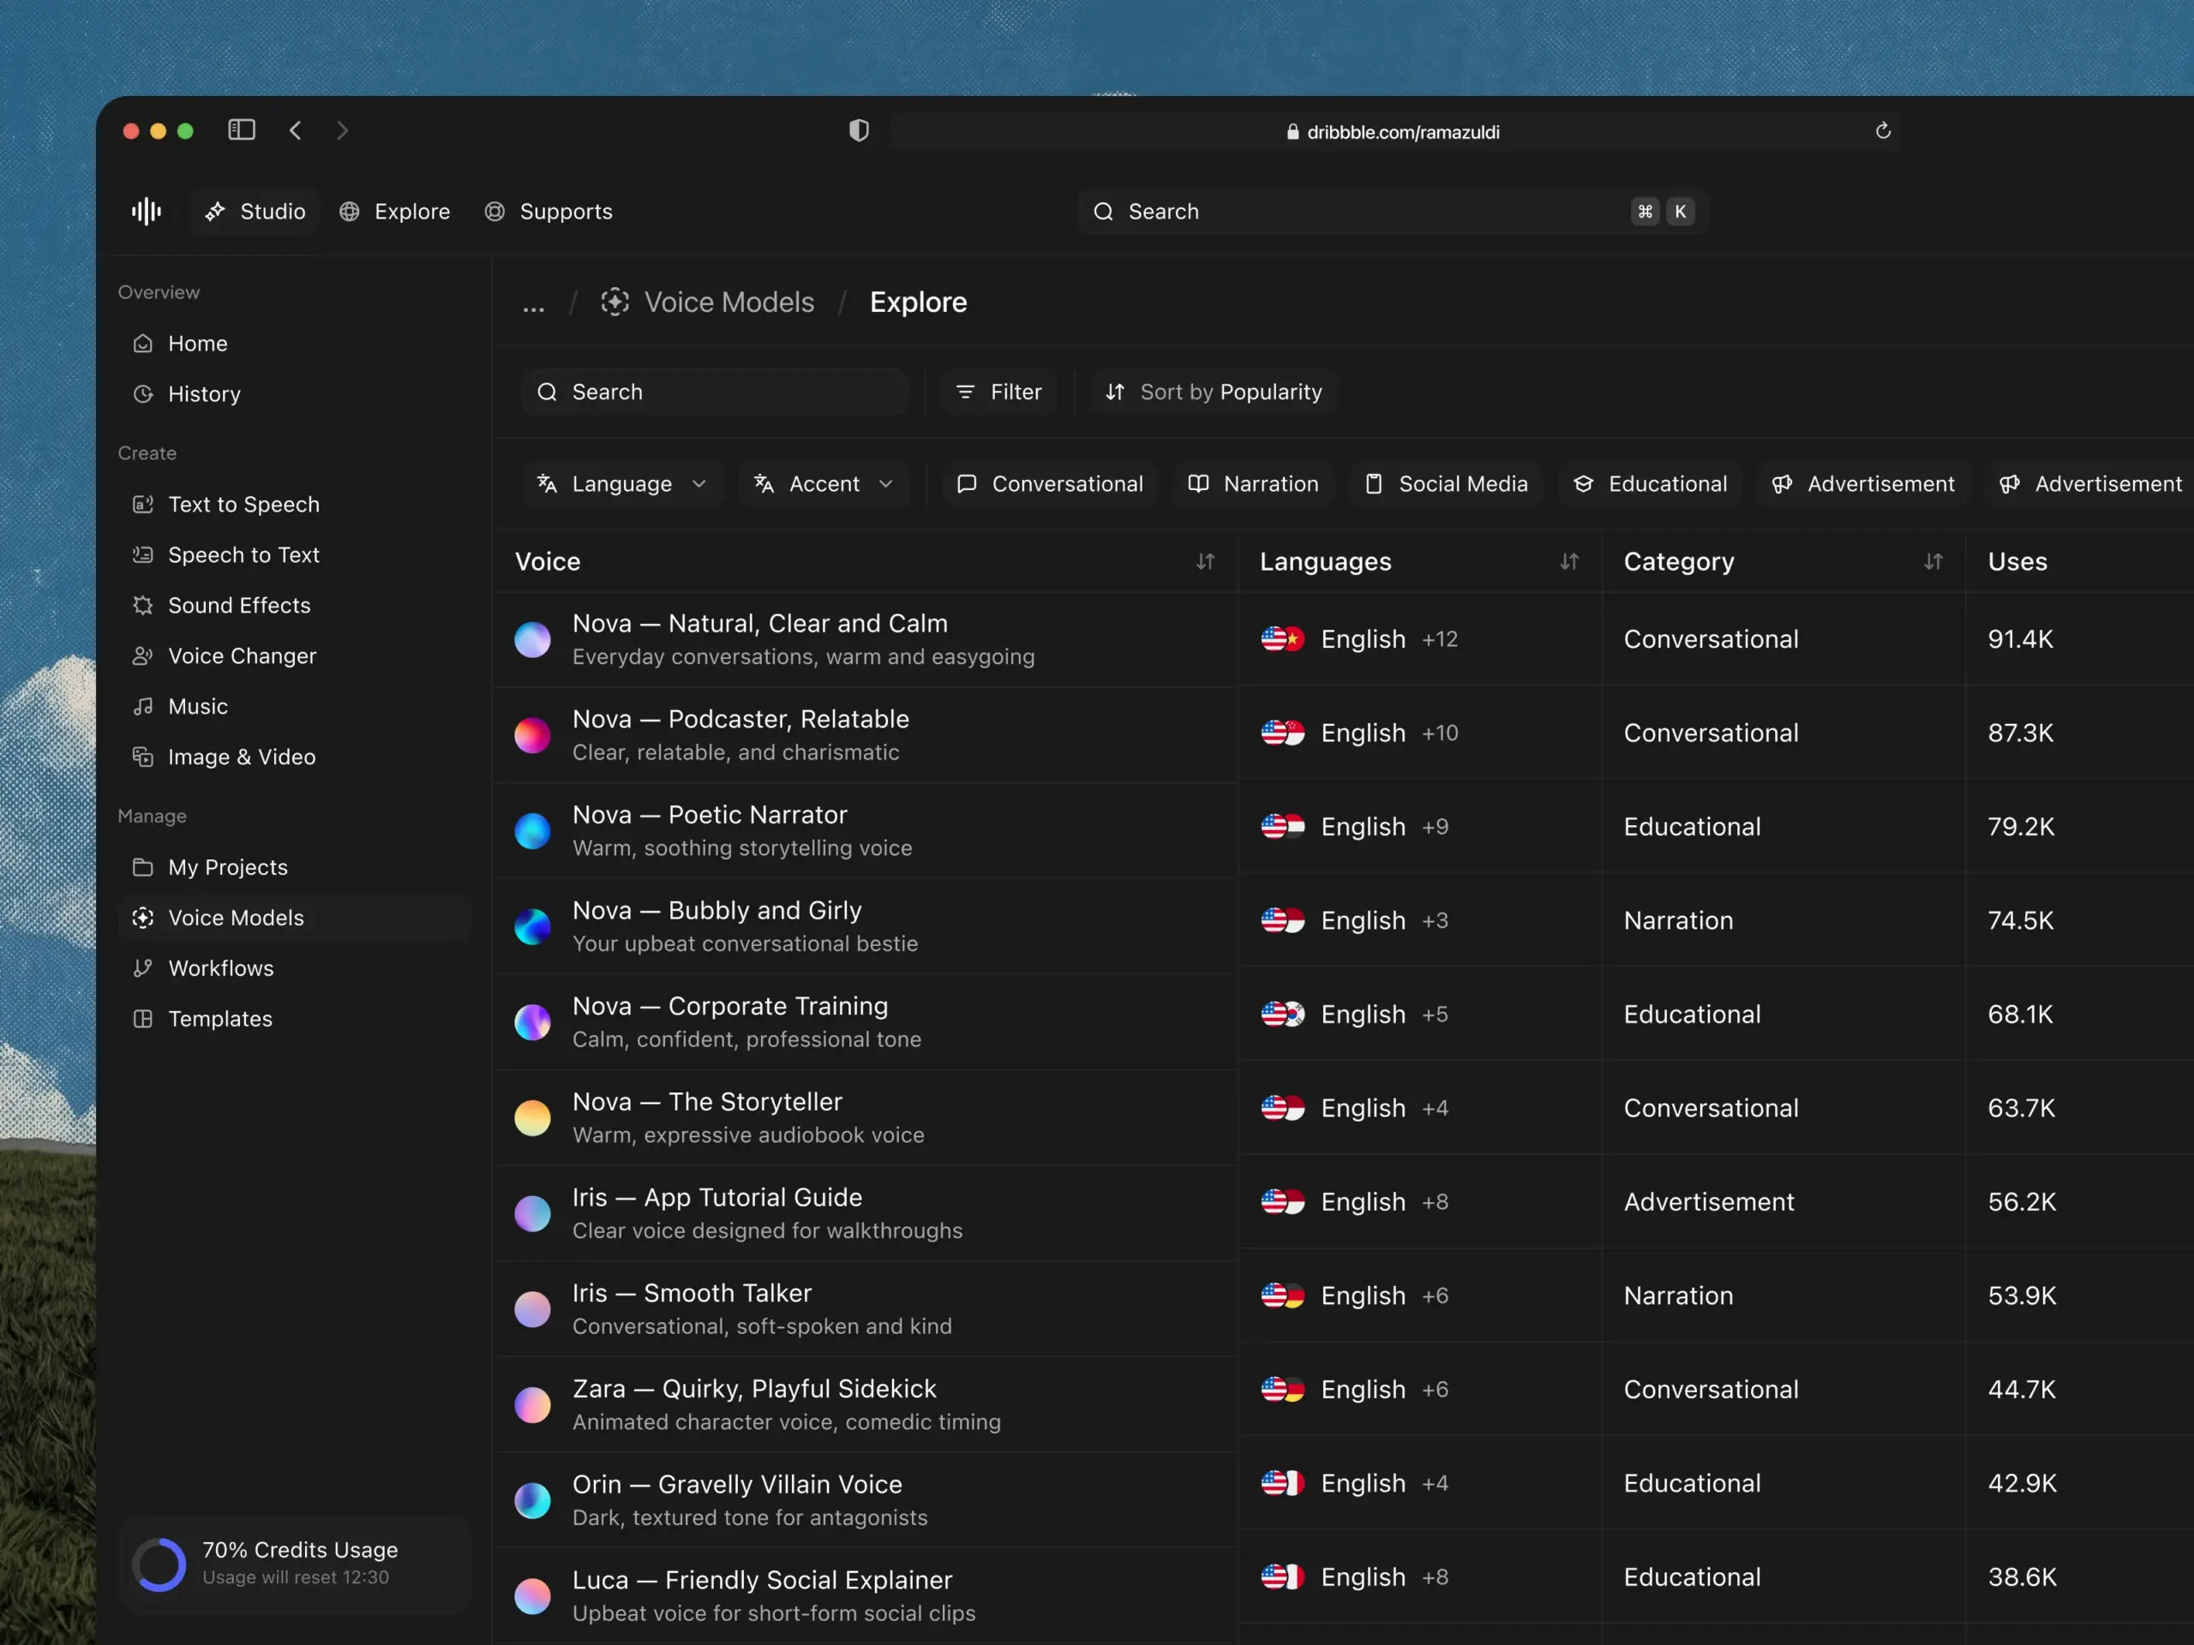Toggle the Narration category filter chip
2194x1645 pixels.
click(1254, 484)
